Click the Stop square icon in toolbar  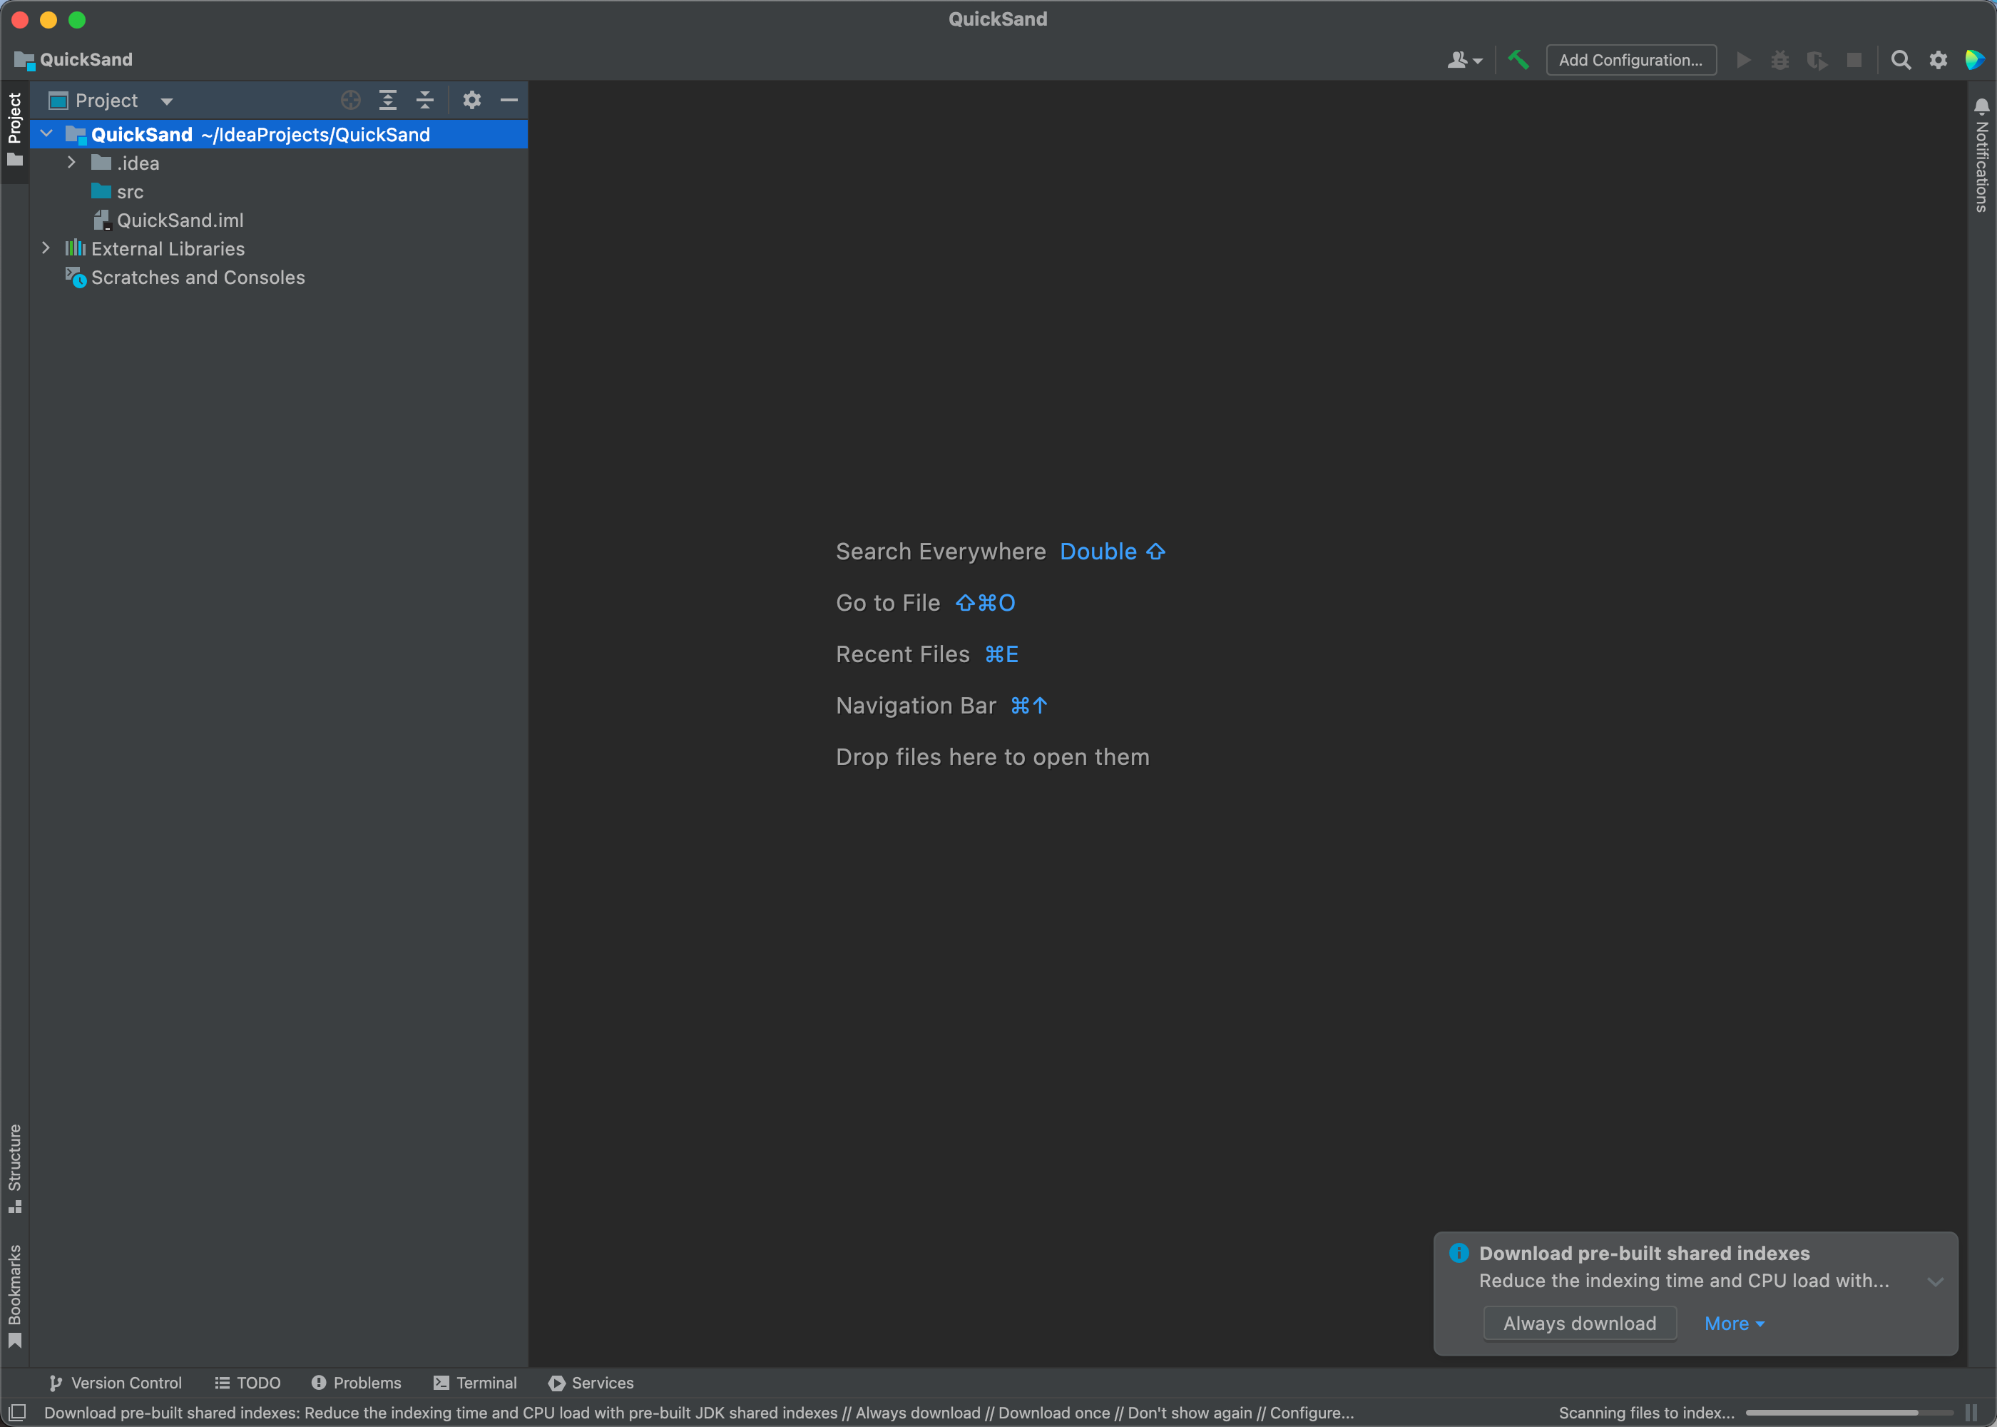pos(1854,60)
